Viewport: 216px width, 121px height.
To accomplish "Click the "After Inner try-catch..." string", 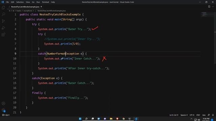I will click(86, 68).
